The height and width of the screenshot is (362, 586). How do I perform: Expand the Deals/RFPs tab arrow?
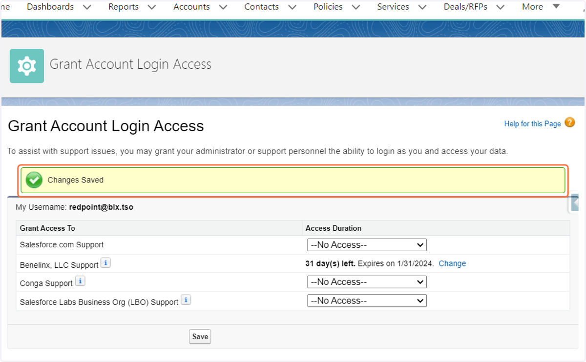501,7
